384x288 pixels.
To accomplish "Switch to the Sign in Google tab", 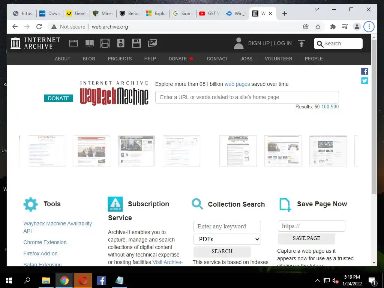I will 183,13.
